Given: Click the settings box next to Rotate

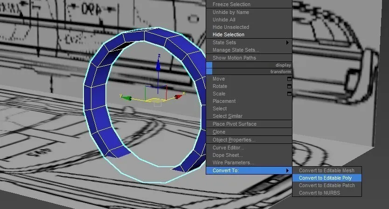Looking at the screenshot, I should 289,87.
